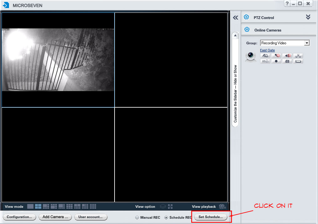This screenshot has height=224, width=318.
Task: Select the Schedule REC radio button
Action: click(x=166, y=217)
